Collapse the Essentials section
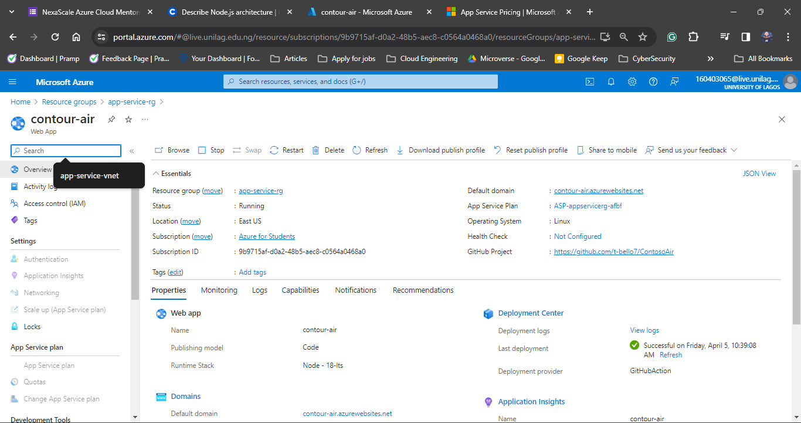 (x=172, y=174)
